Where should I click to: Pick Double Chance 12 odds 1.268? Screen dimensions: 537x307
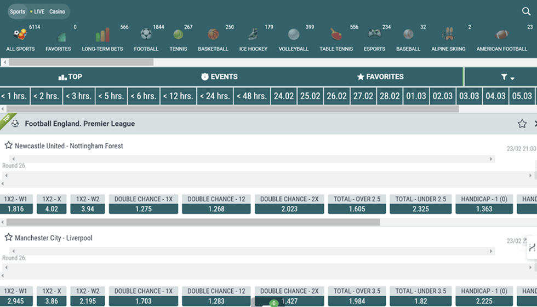(x=216, y=204)
